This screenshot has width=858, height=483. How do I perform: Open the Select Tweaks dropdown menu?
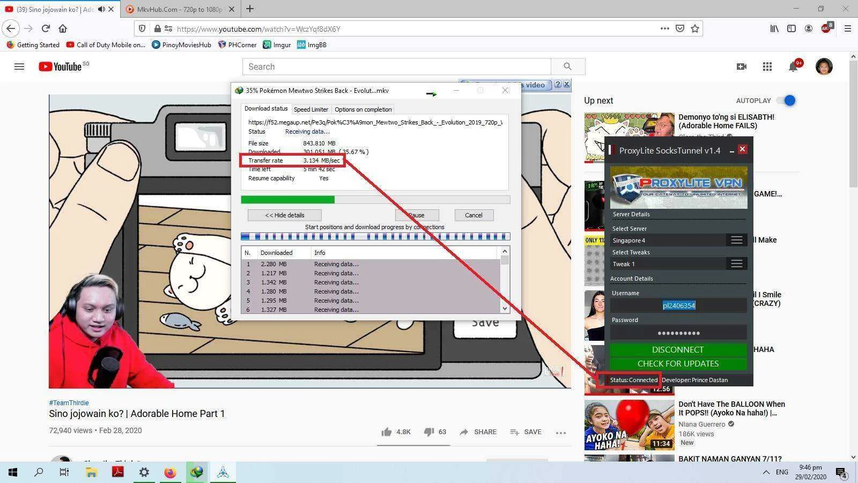(x=736, y=264)
